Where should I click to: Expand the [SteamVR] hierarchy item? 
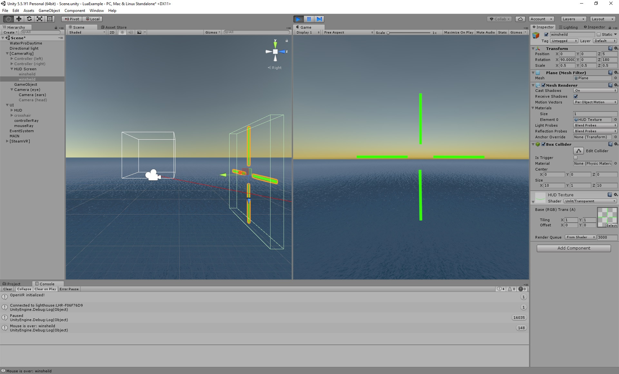tap(7, 141)
